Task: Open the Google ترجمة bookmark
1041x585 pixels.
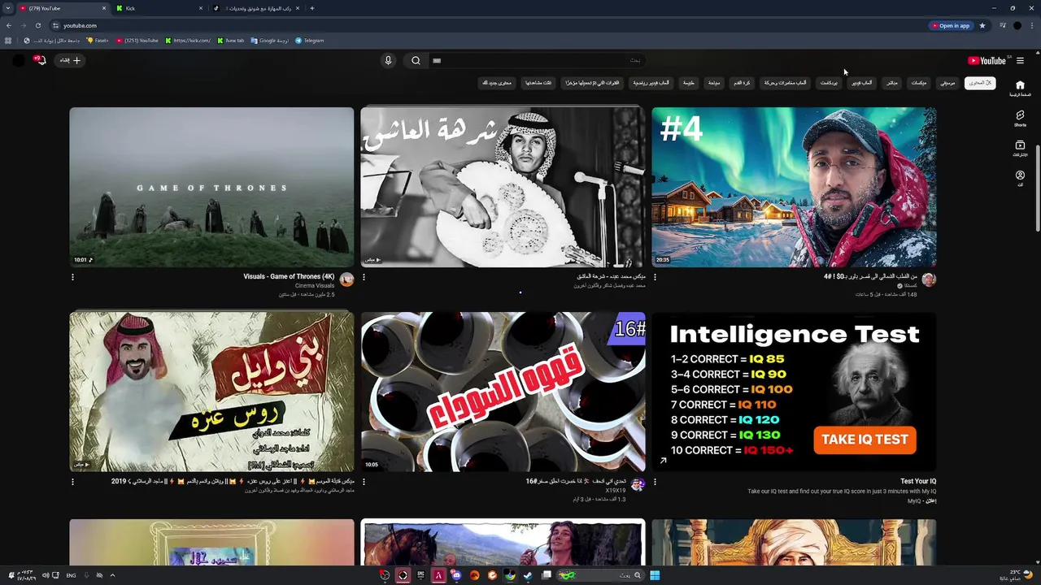Action: tap(269, 41)
